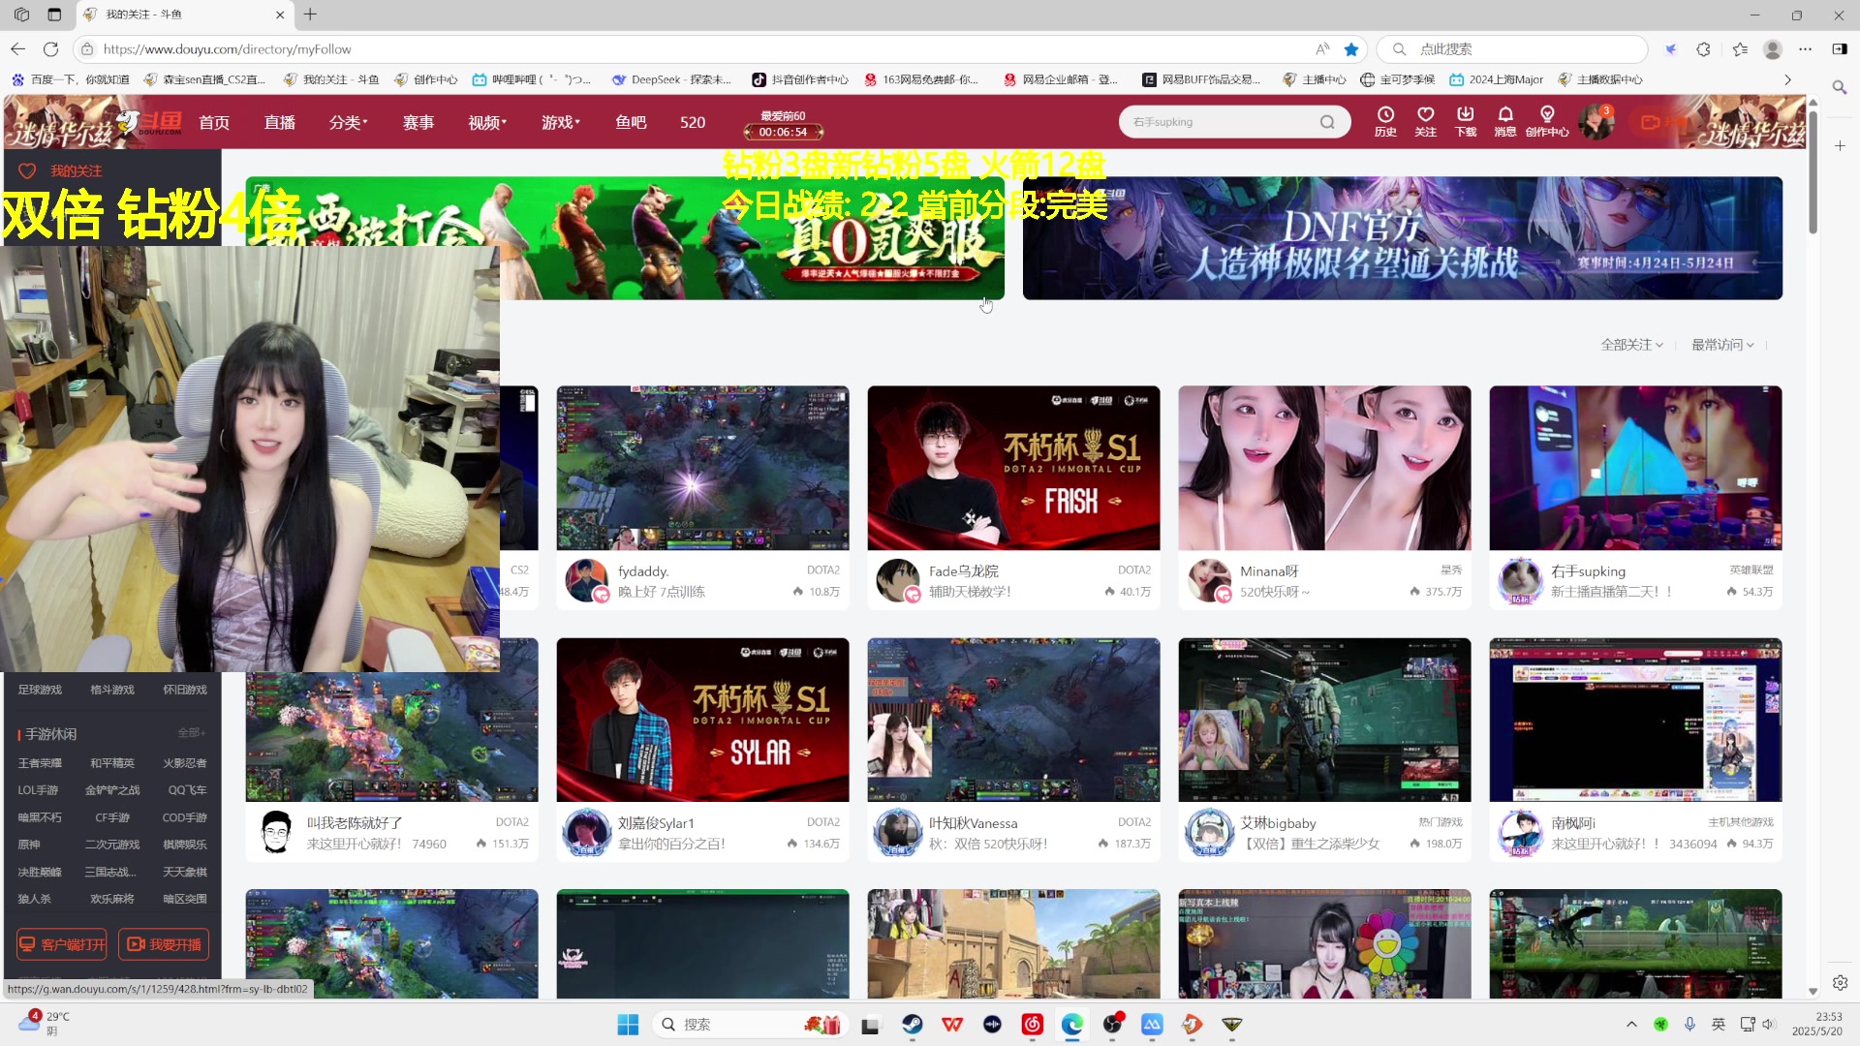
Task: Select 我的关注 in left sidebar
Action: click(x=76, y=170)
